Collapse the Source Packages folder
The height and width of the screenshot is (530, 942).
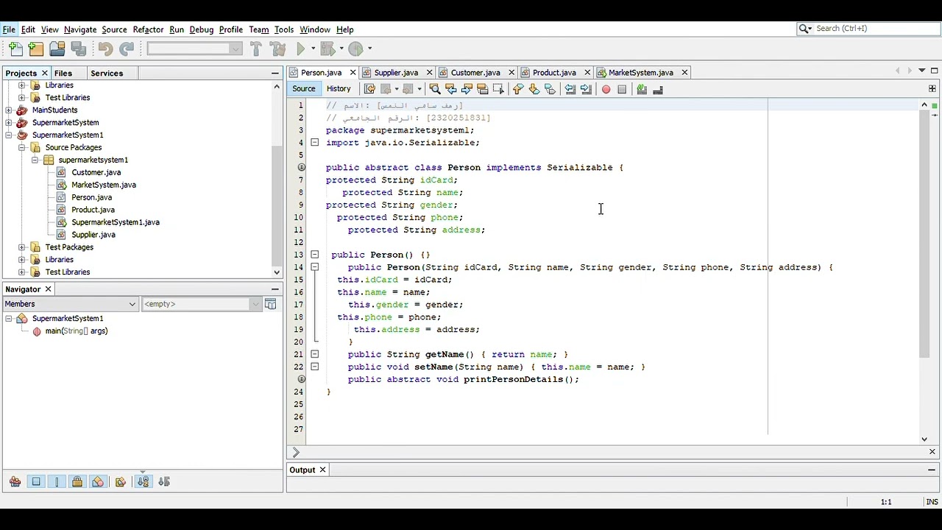tap(21, 147)
